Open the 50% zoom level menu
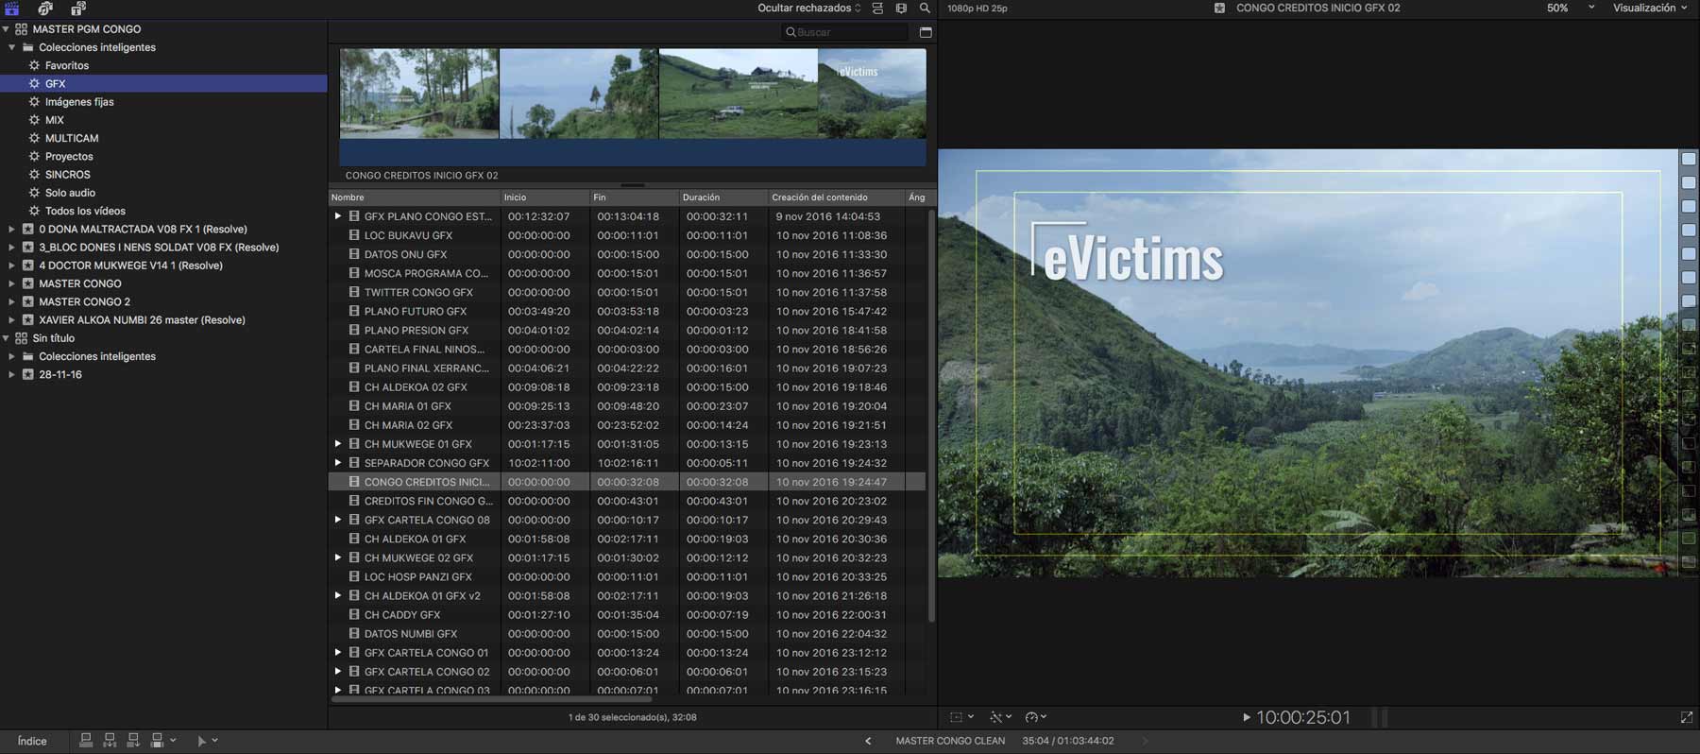 click(x=1571, y=9)
